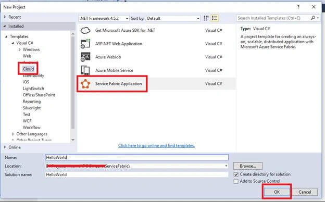Open the Sort by Default dropdown

pos(173,18)
